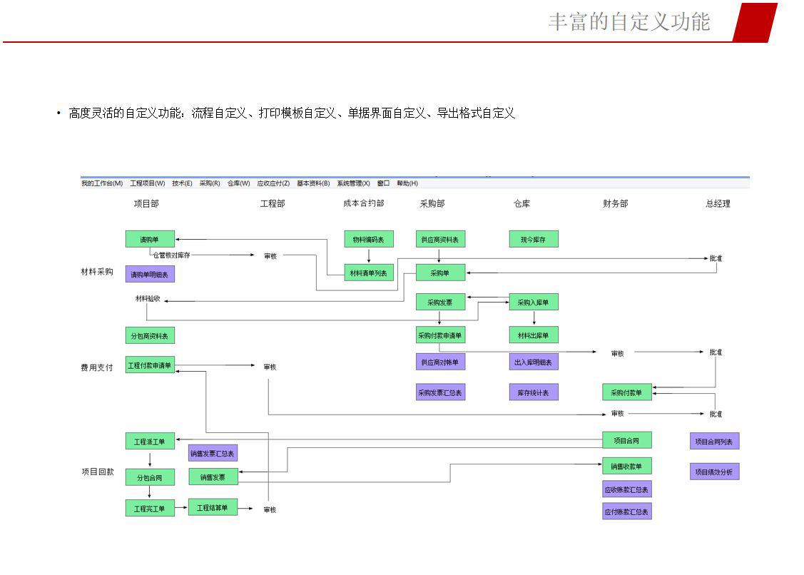The width and height of the screenshot is (804, 575).
Task: Open the 采购入库单 form
Action: coord(534,302)
